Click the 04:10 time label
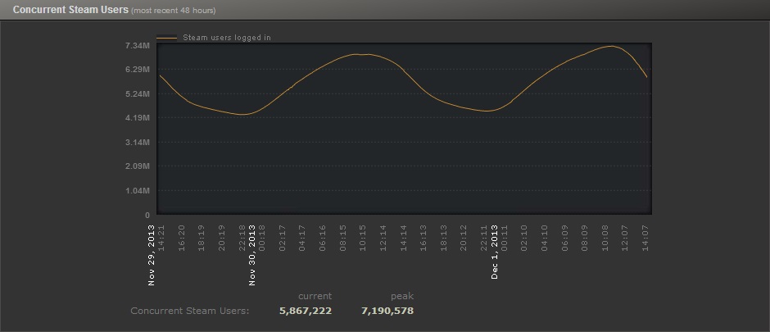 click(x=545, y=239)
